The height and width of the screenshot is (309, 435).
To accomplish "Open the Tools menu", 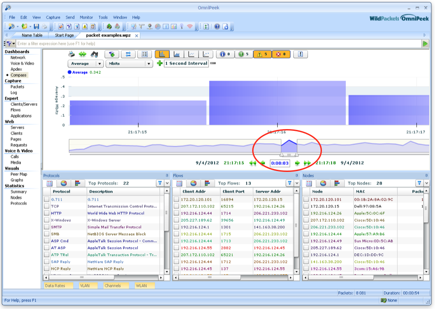I will pos(103,17).
